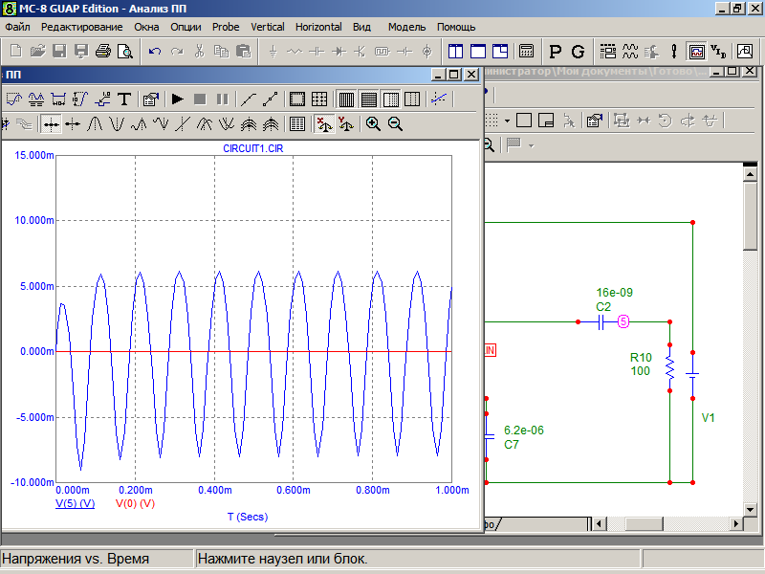Viewport: 765px width, 574px height.
Task: Click the Text mode 'T' icon
Action: 123,99
